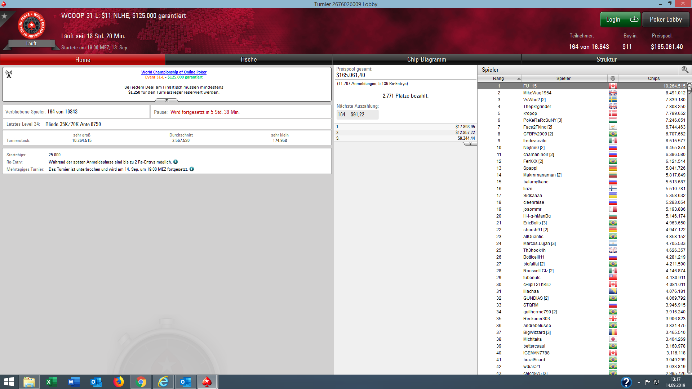Expand the payout list

(x=470, y=143)
